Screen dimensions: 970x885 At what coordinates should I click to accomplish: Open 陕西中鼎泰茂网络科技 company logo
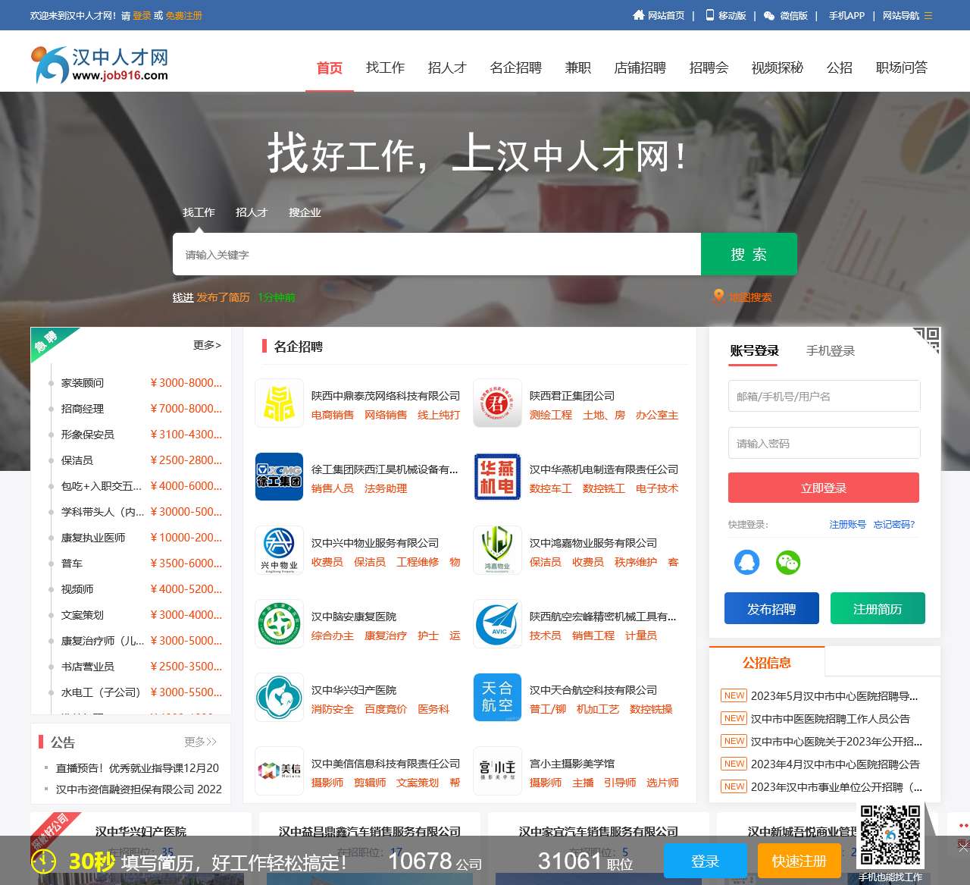tap(279, 403)
